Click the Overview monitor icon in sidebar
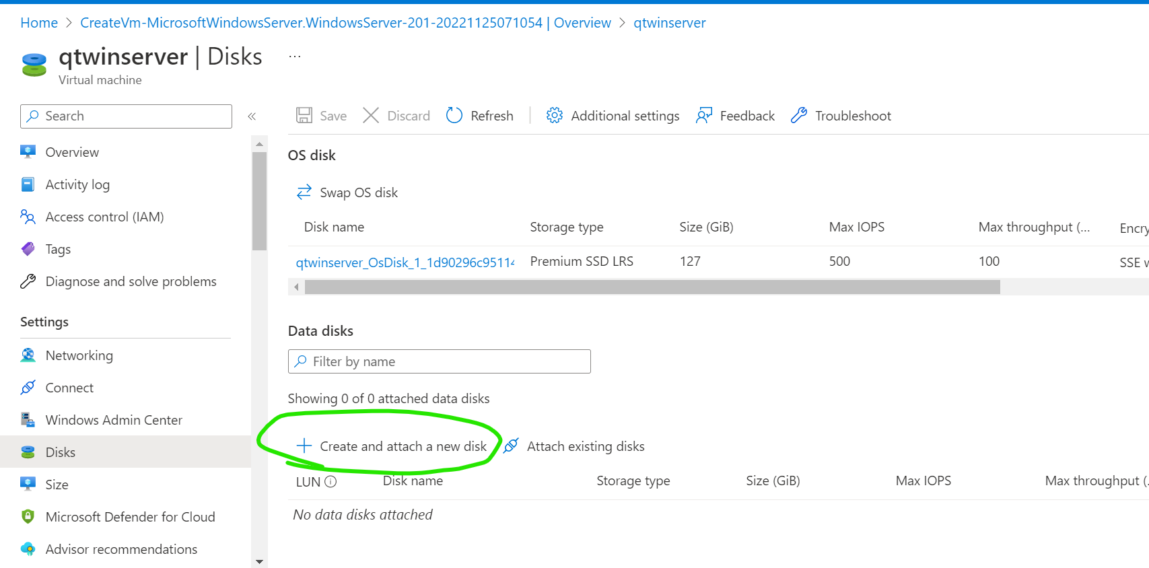The width and height of the screenshot is (1149, 568). pos(28,152)
